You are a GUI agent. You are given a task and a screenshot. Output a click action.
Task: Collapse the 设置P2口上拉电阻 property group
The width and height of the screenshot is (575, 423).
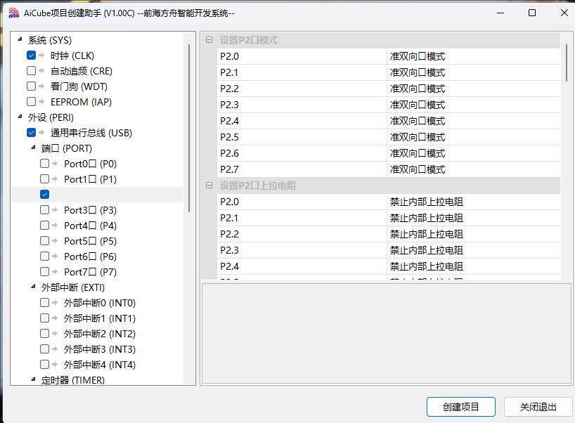coord(209,185)
